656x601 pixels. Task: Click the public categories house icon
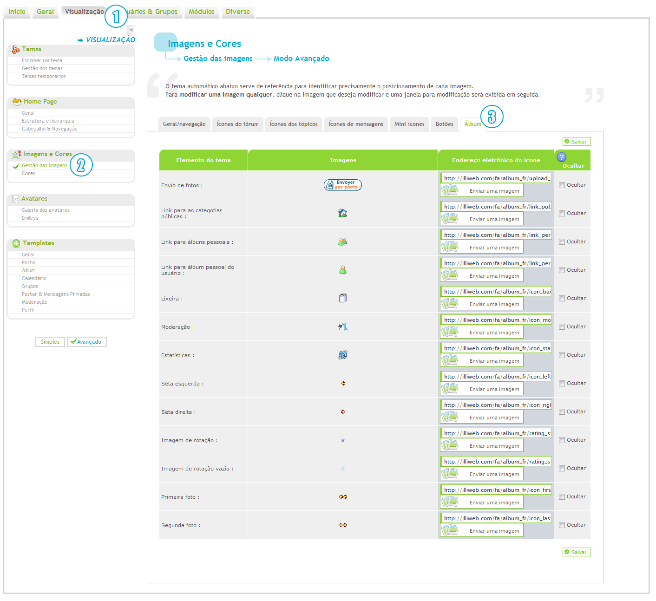pyautogui.click(x=343, y=213)
